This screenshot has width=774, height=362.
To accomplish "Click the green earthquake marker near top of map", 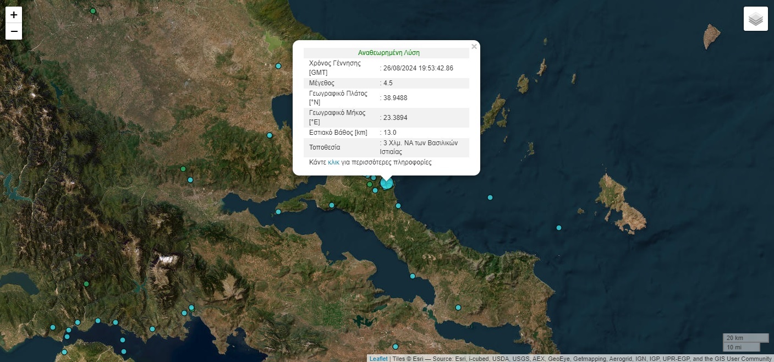I will [x=92, y=10].
